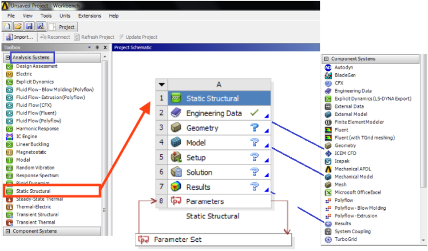Click the Geometry cell in schematic

click(219, 128)
